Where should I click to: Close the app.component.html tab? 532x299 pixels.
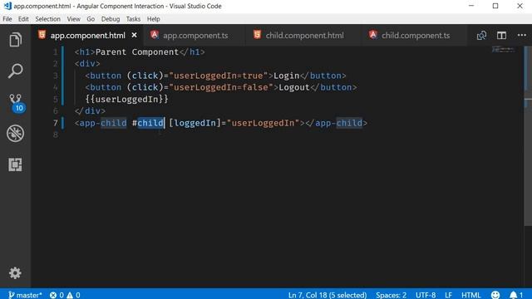135,35
